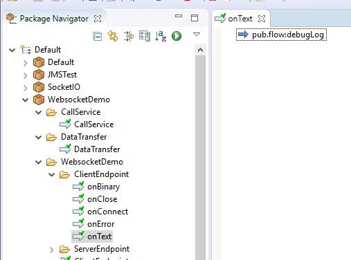Collapse the WebsocketDemo package node

pos(25,100)
